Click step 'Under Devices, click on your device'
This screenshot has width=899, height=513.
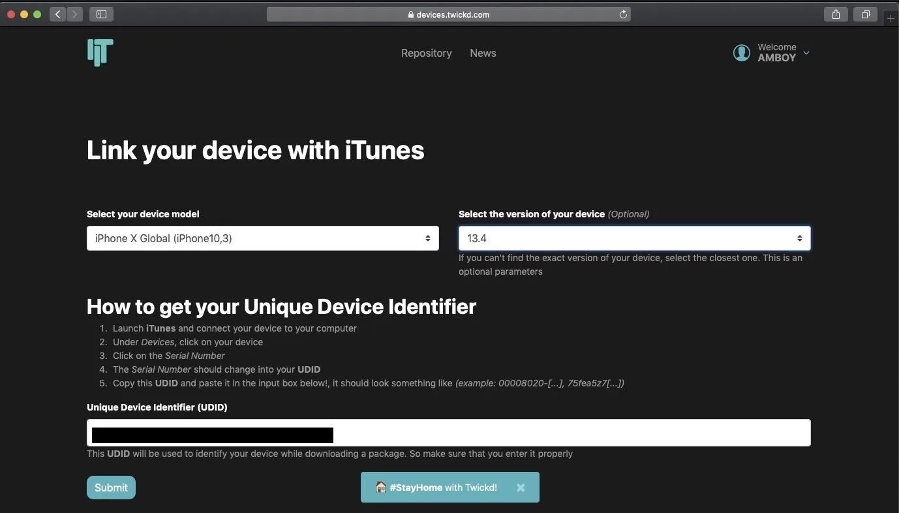click(188, 342)
